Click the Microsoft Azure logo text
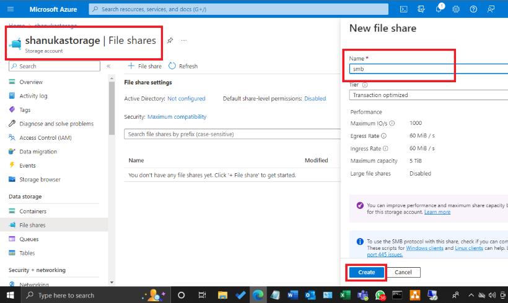The image size is (508, 303). [53, 9]
